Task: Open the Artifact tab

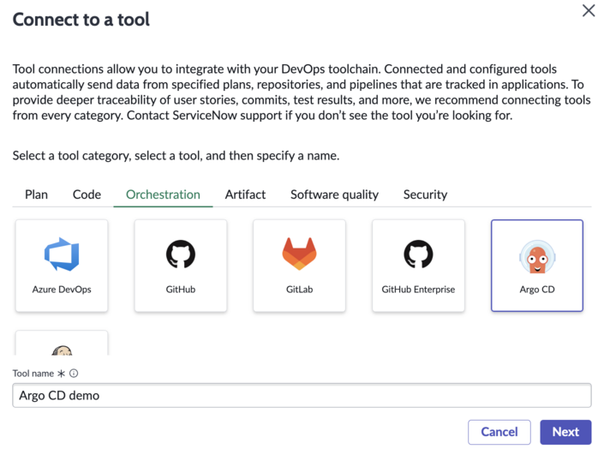Action: pos(245,195)
